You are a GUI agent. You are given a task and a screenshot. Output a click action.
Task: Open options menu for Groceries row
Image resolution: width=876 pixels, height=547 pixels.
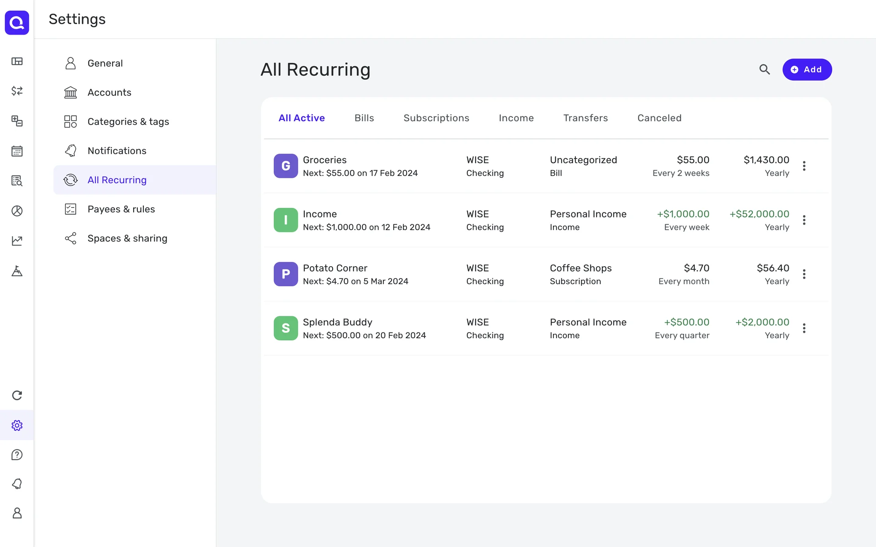click(x=804, y=166)
